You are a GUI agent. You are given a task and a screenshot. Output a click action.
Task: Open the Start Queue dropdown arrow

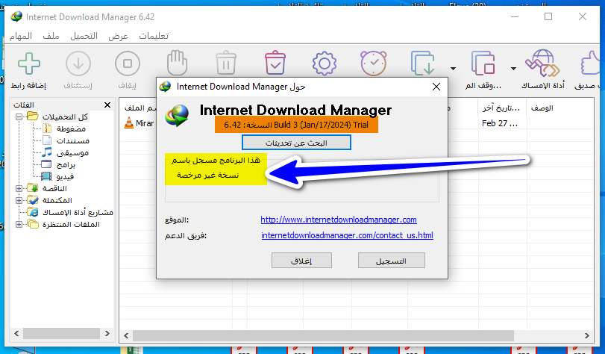[x=452, y=67]
